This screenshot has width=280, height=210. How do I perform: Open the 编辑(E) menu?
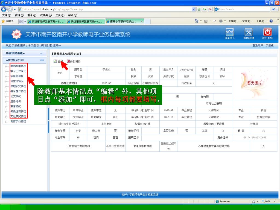click(19, 15)
